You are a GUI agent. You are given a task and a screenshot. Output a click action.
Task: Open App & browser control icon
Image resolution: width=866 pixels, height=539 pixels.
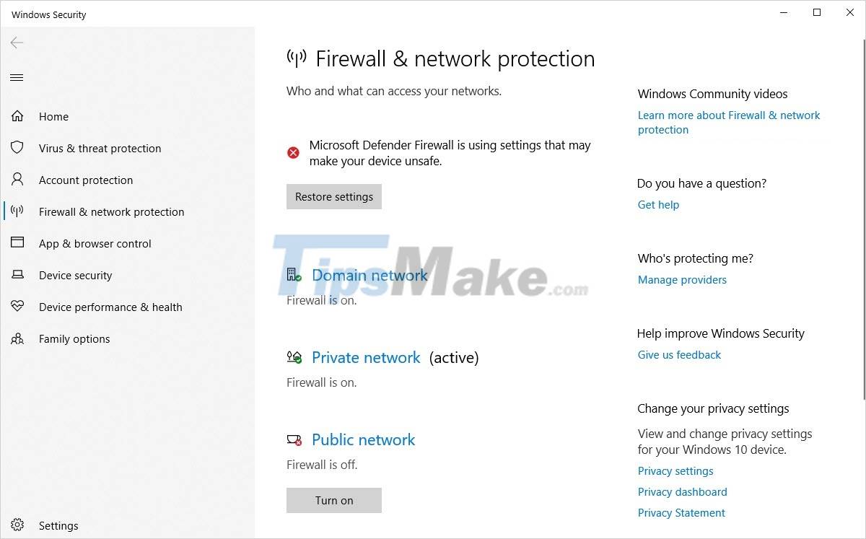click(18, 243)
